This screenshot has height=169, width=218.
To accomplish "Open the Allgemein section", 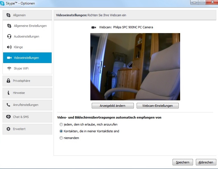I will (x=27, y=15).
